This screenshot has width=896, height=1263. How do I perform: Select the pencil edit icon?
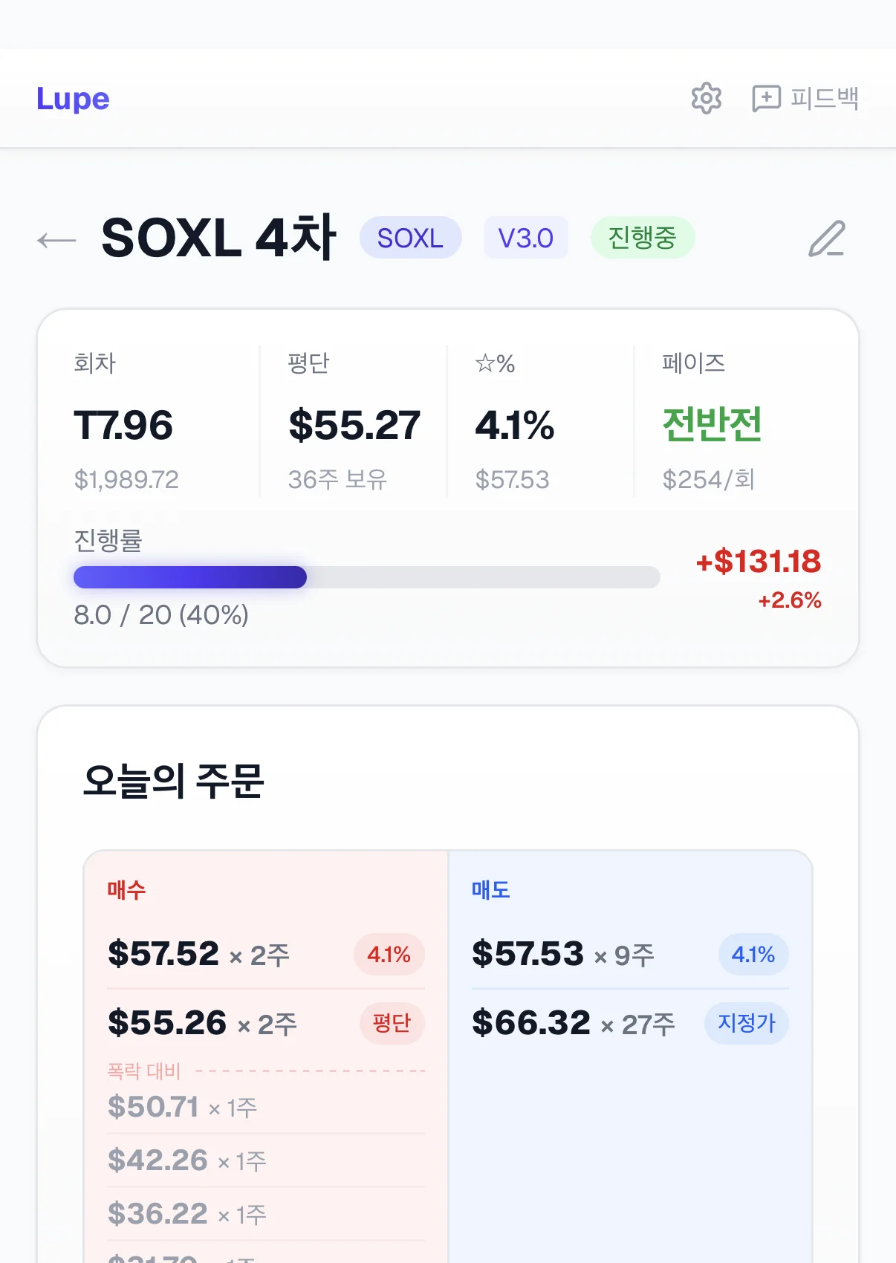click(x=827, y=238)
